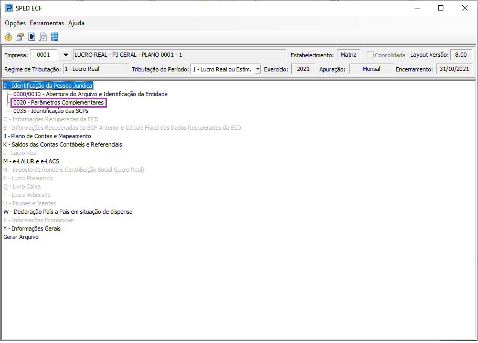Select Y - Informações Gerais
The height and width of the screenshot is (343, 478).
point(32,228)
